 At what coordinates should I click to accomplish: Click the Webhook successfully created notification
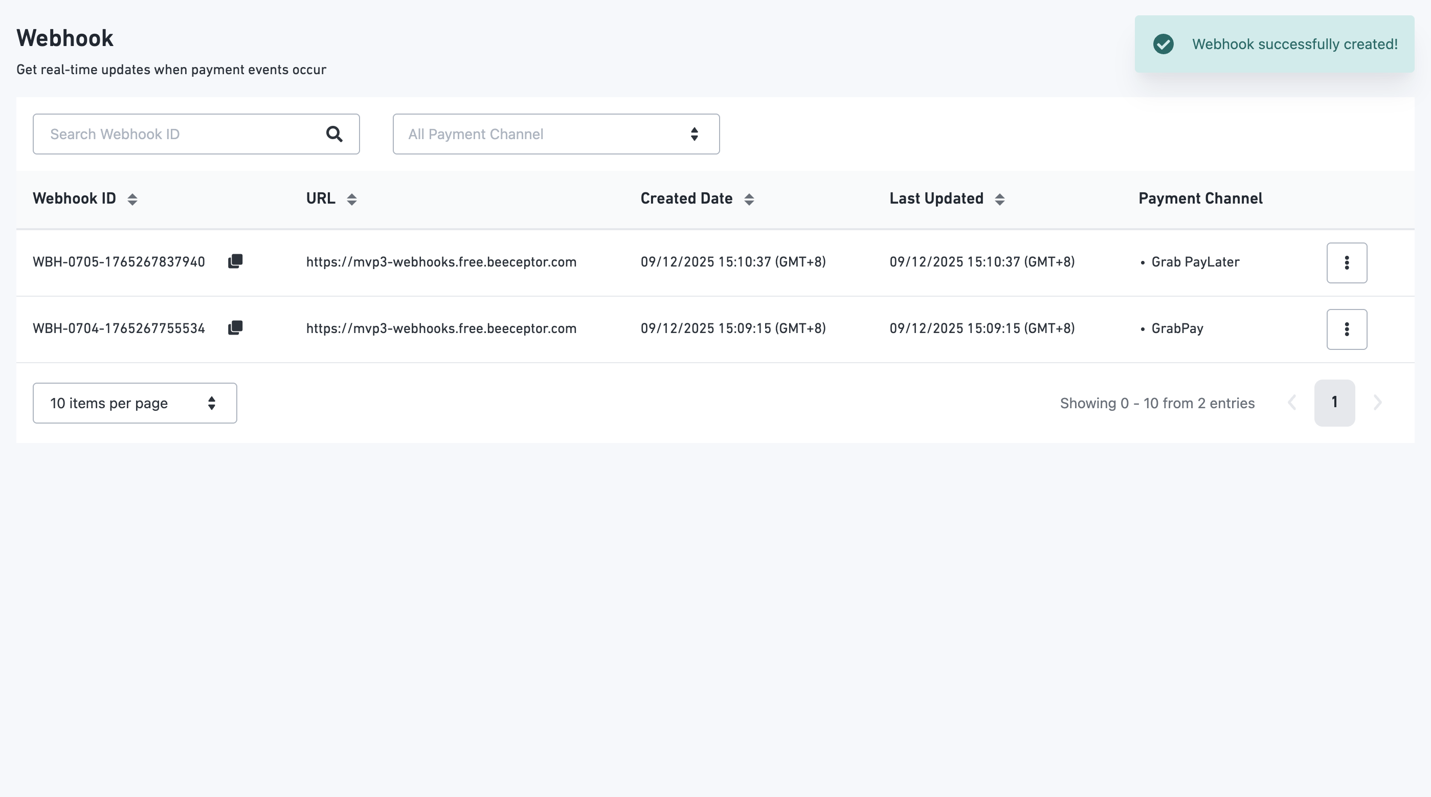[x=1294, y=45]
